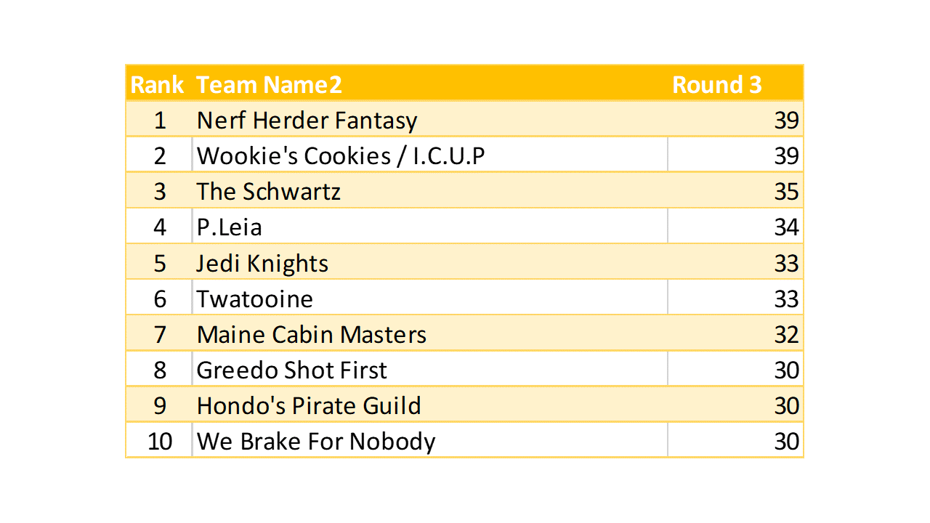Image resolution: width=930 pixels, height=523 pixels.
Task: Click the rank 1 cell
Action: point(160,121)
